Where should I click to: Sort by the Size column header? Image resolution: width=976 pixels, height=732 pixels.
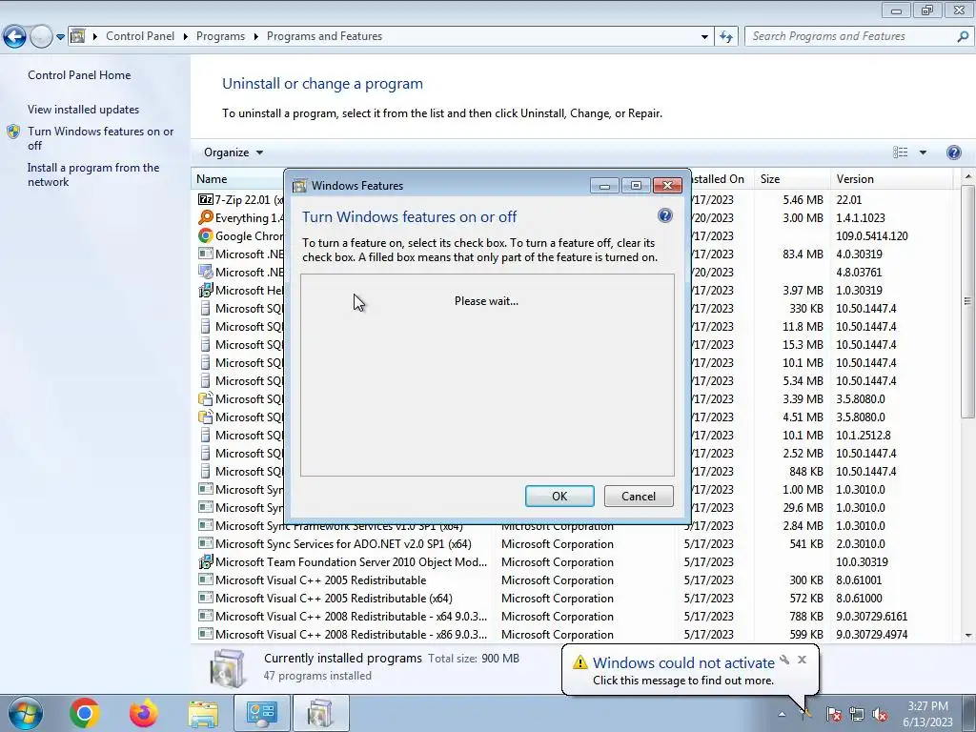[791, 178]
